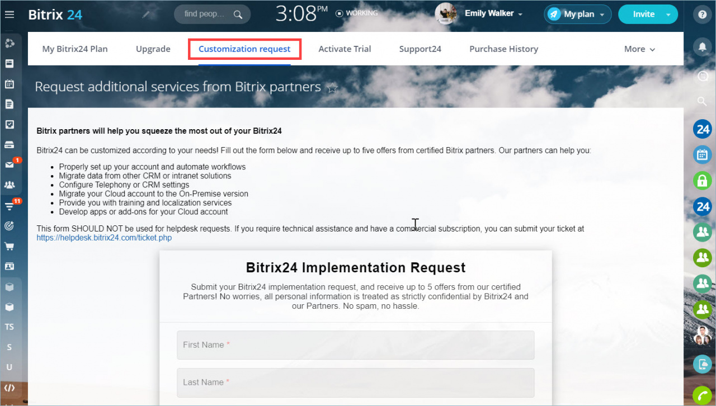Open the tasks checkmark icon in left menu
This screenshot has height=406, width=716.
click(10, 124)
